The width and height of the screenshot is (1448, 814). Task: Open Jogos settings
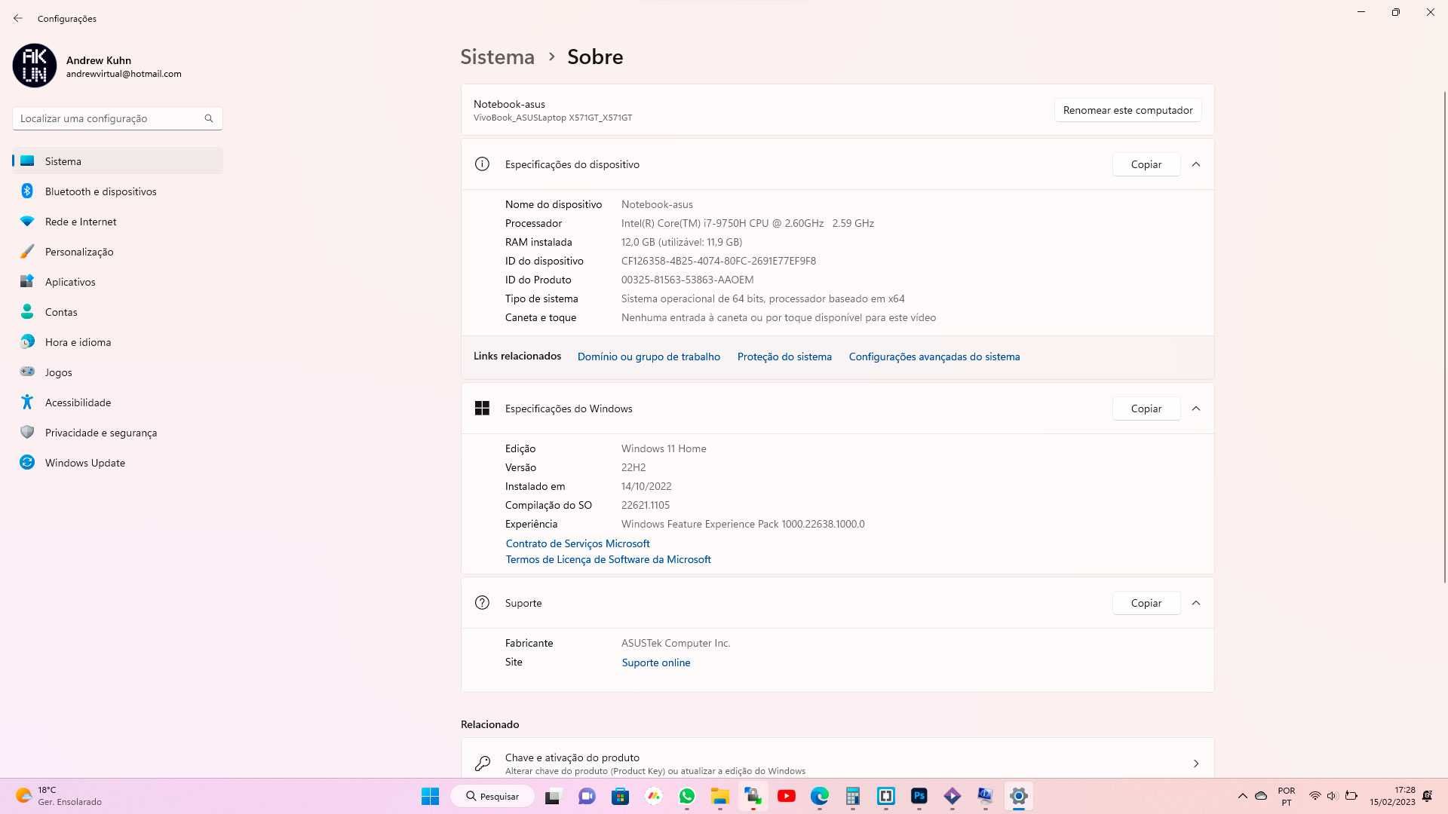coord(117,372)
